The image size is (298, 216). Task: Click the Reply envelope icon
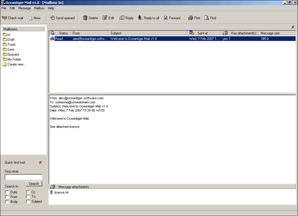tap(122, 18)
